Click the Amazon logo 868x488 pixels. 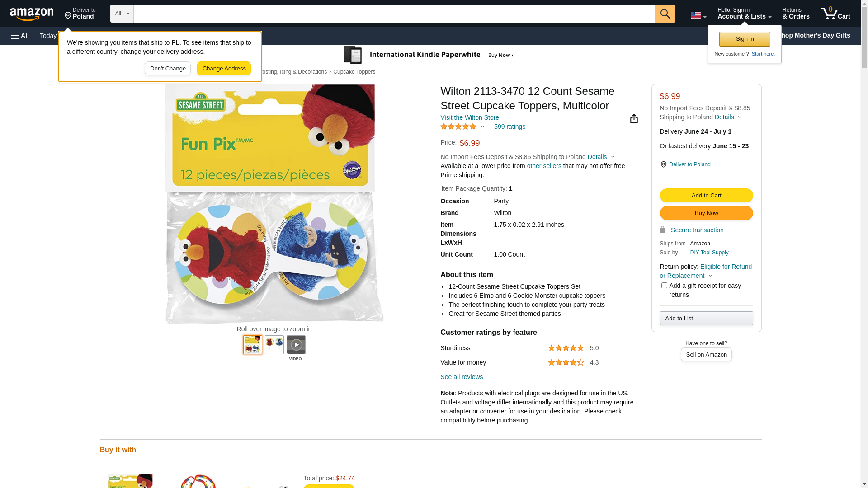coord(32,14)
